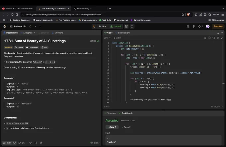Switch to the Submissions tab

123,33
